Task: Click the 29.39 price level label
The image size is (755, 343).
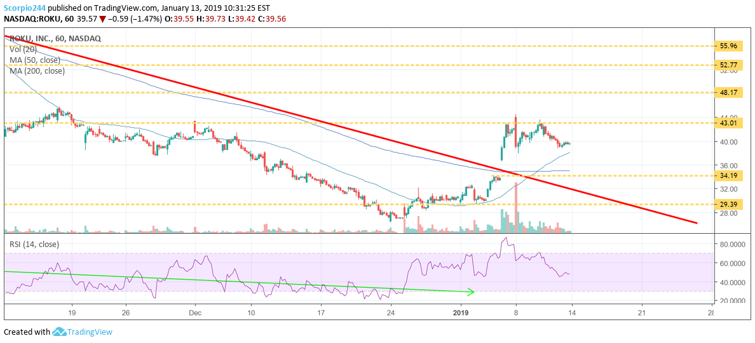Action: pos(729,204)
